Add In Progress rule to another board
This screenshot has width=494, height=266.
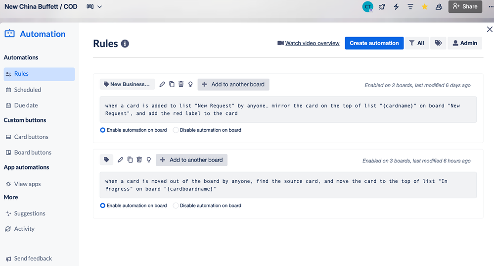(x=191, y=160)
